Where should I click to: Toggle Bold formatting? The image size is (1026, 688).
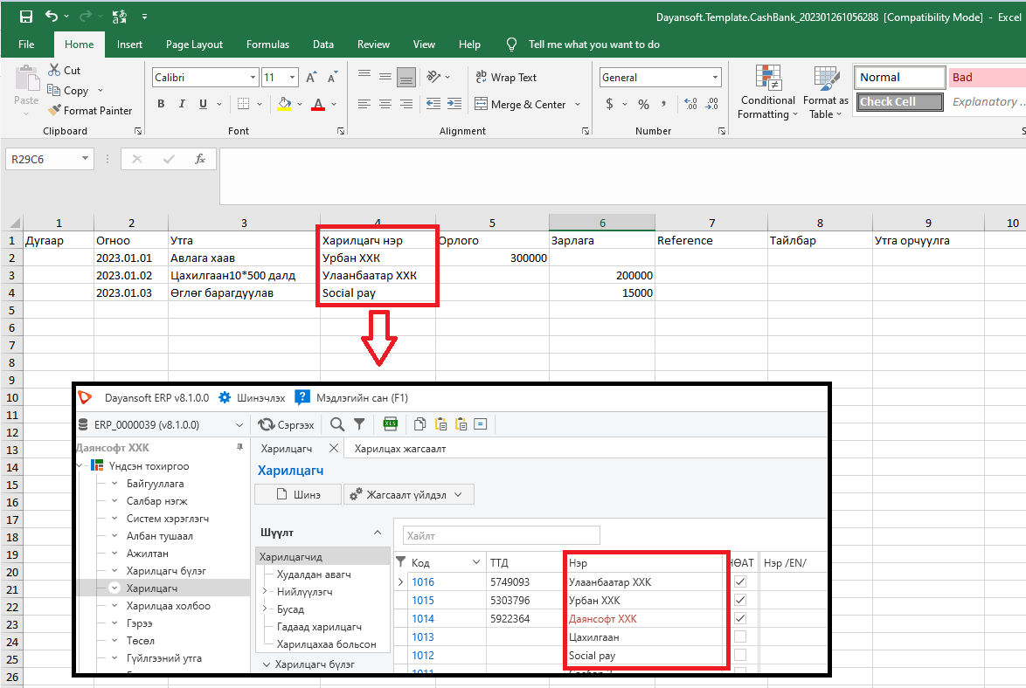(x=161, y=104)
